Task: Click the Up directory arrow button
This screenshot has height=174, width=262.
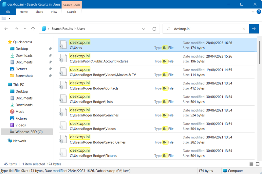Action: 33,29
